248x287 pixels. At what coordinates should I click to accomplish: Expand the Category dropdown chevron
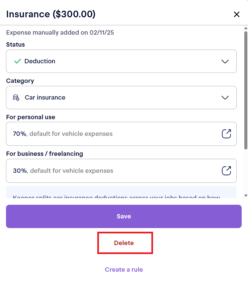pos(225,98)
